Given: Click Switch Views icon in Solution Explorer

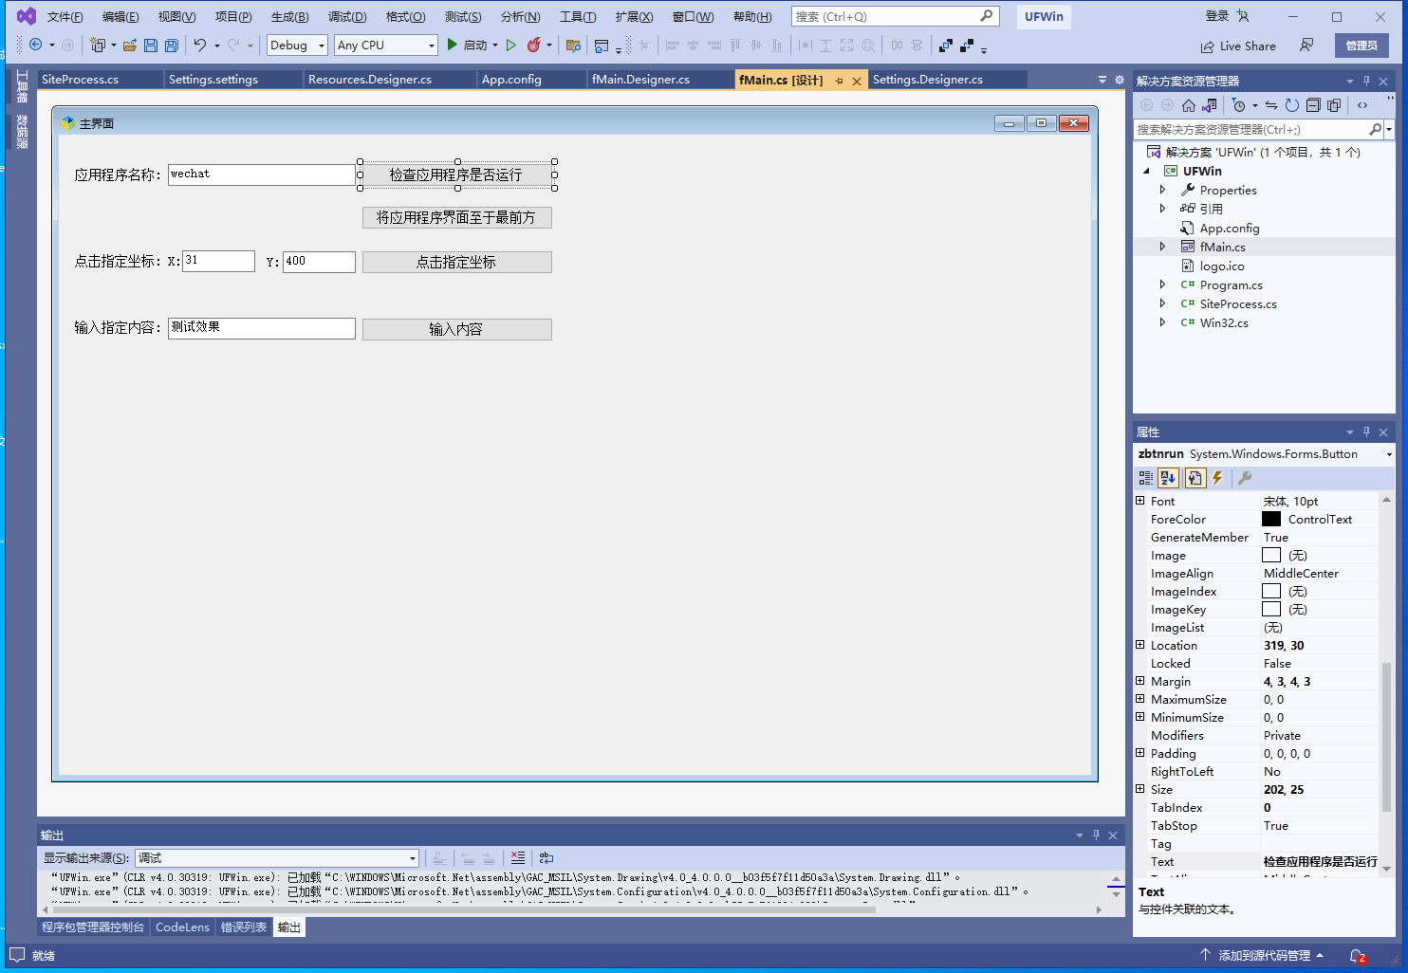Looking at the screenshot, I should coord(1209,105).
